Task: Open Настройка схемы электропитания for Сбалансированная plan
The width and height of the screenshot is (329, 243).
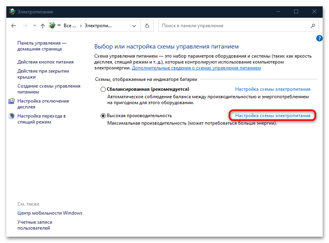Action: (272, 89)
